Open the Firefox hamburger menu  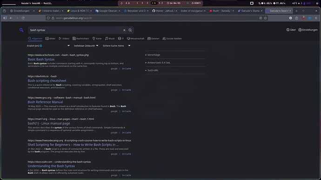pyautogui.click(x=316, y=18)
